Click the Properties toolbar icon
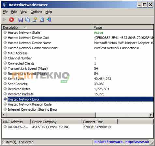155x146 pixels. 35,20
